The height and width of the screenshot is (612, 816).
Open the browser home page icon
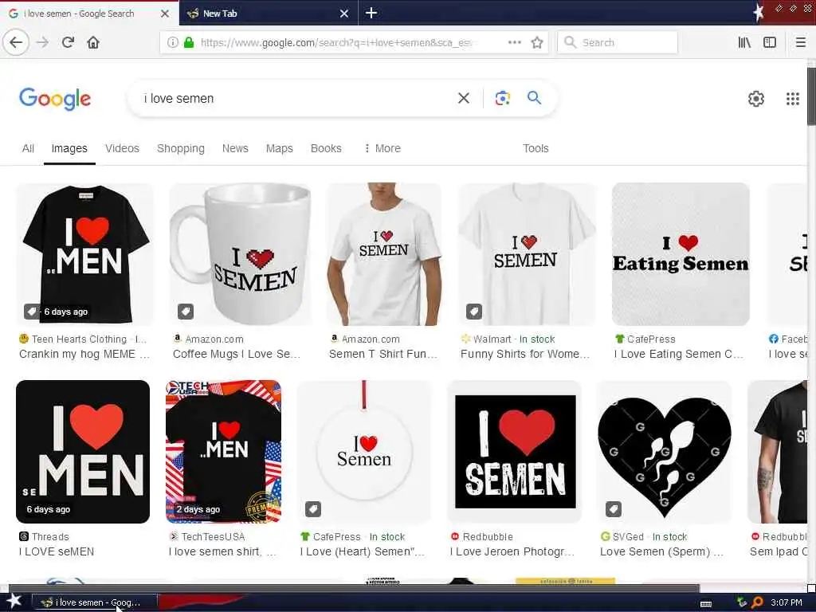click(x=93, y=42)
